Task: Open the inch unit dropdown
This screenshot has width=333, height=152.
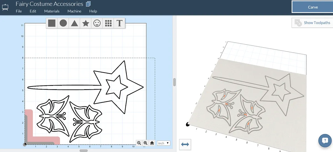Action: [x=163, y=143]
